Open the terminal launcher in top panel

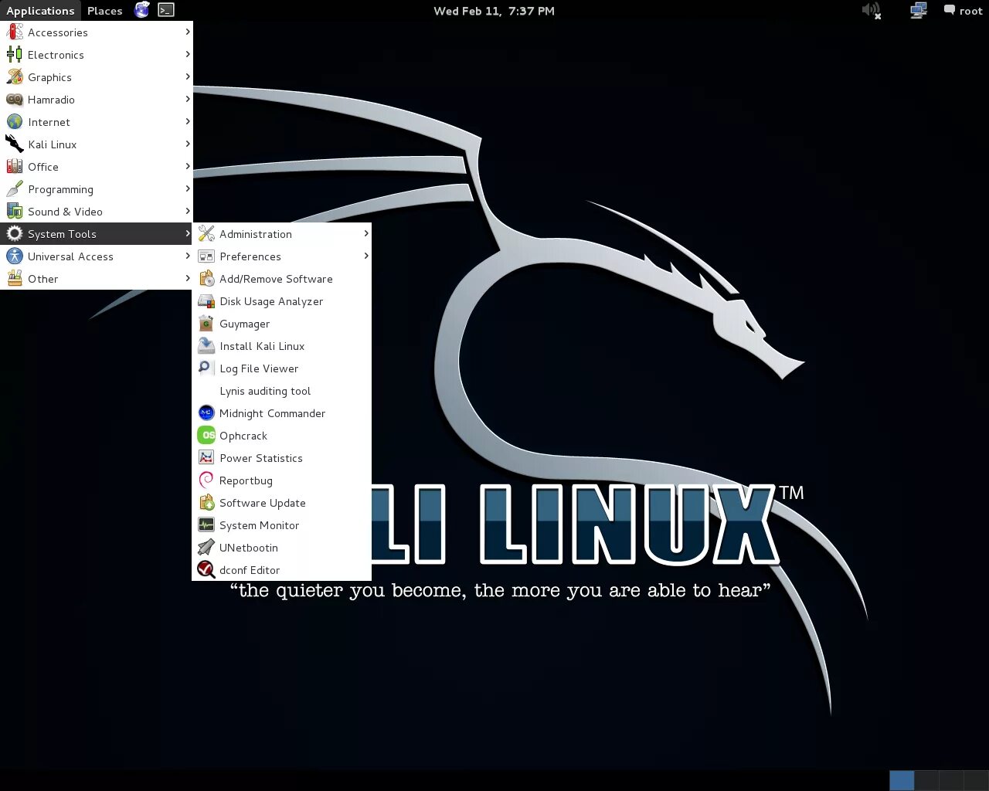(x=166, y=10)
